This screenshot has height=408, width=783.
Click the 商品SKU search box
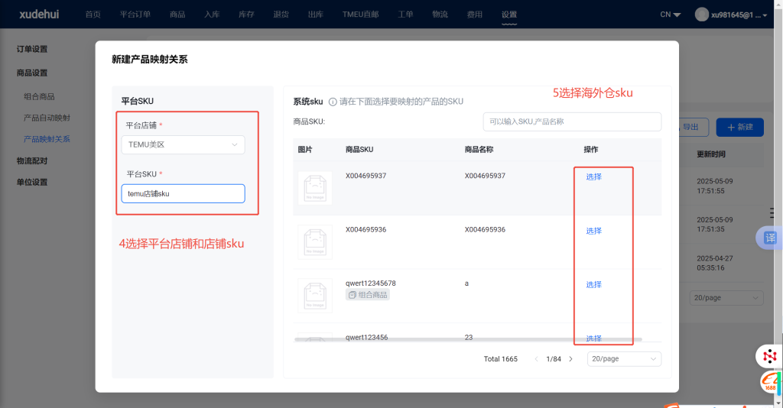pyautogui.click(x=571, y=121)
